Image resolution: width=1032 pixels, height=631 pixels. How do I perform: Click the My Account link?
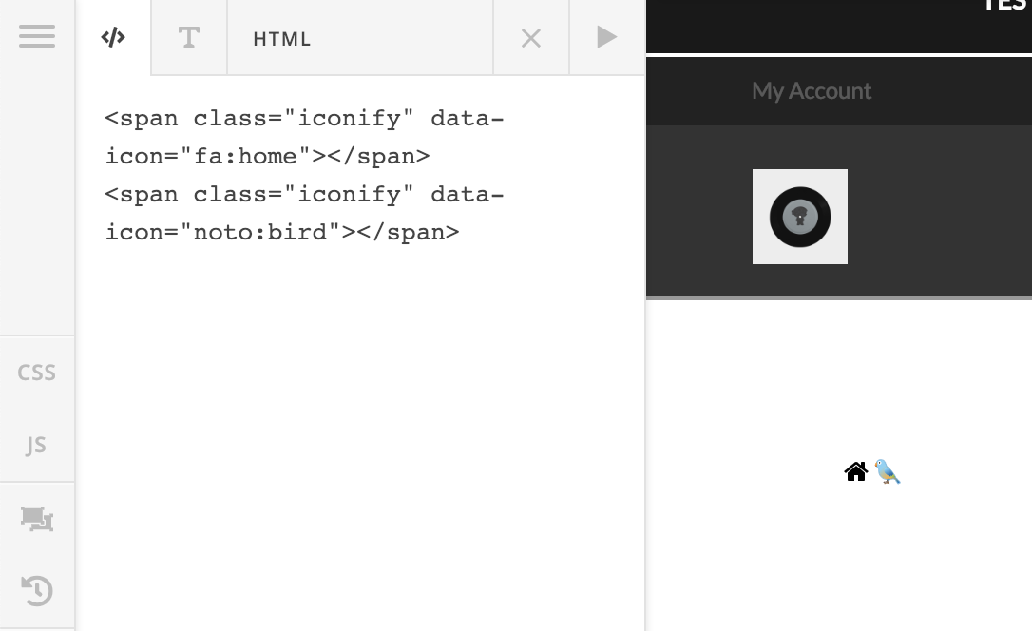point(812,90)
